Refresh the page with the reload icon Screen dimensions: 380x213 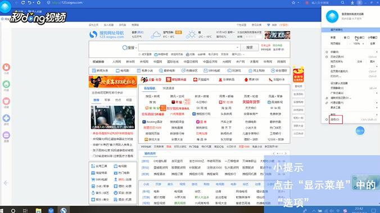click(23, 3)
